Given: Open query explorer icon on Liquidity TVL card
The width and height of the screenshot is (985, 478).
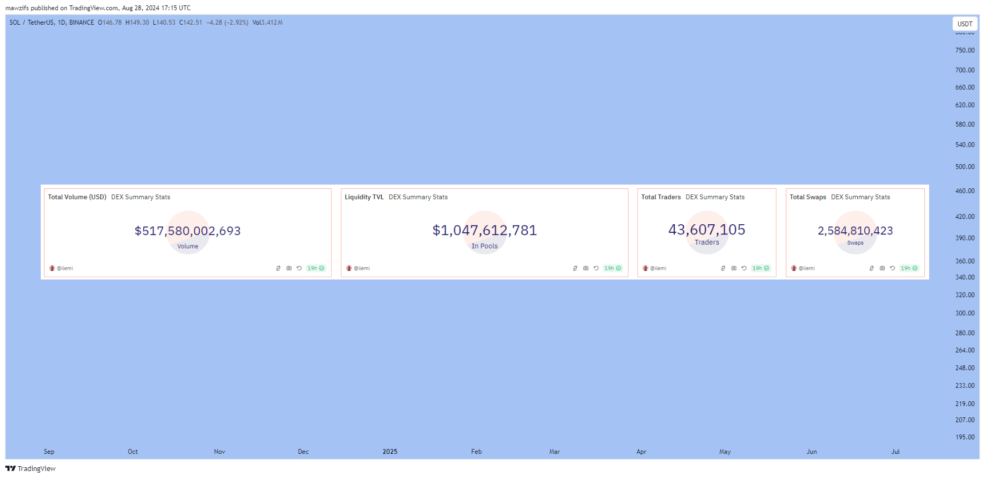Looking at the screenshot, I should point(575,268).
